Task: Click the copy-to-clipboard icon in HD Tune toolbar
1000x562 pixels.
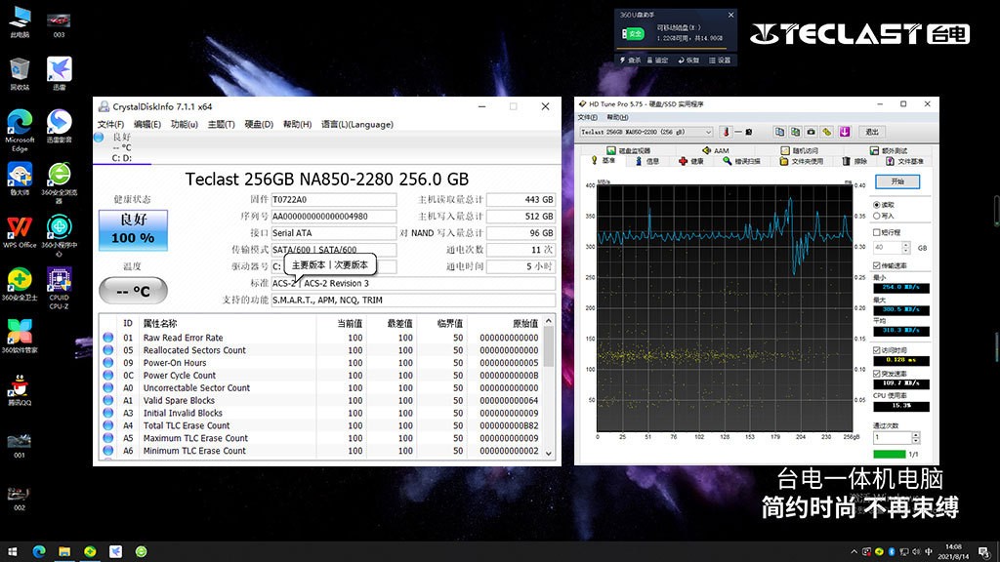Action: (x=780, y=132)
